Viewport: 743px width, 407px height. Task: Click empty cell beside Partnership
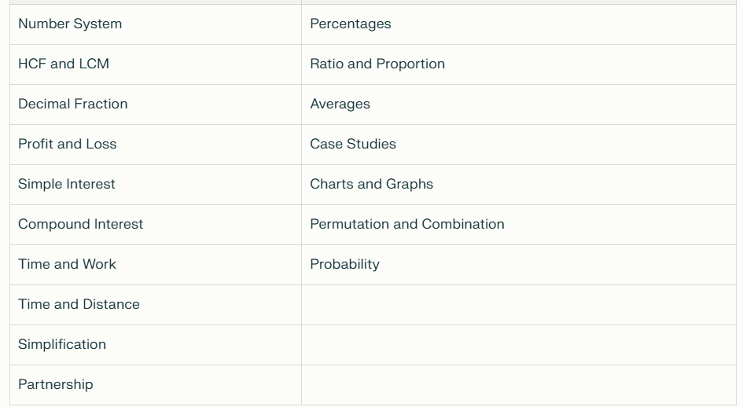click(519, 385)
